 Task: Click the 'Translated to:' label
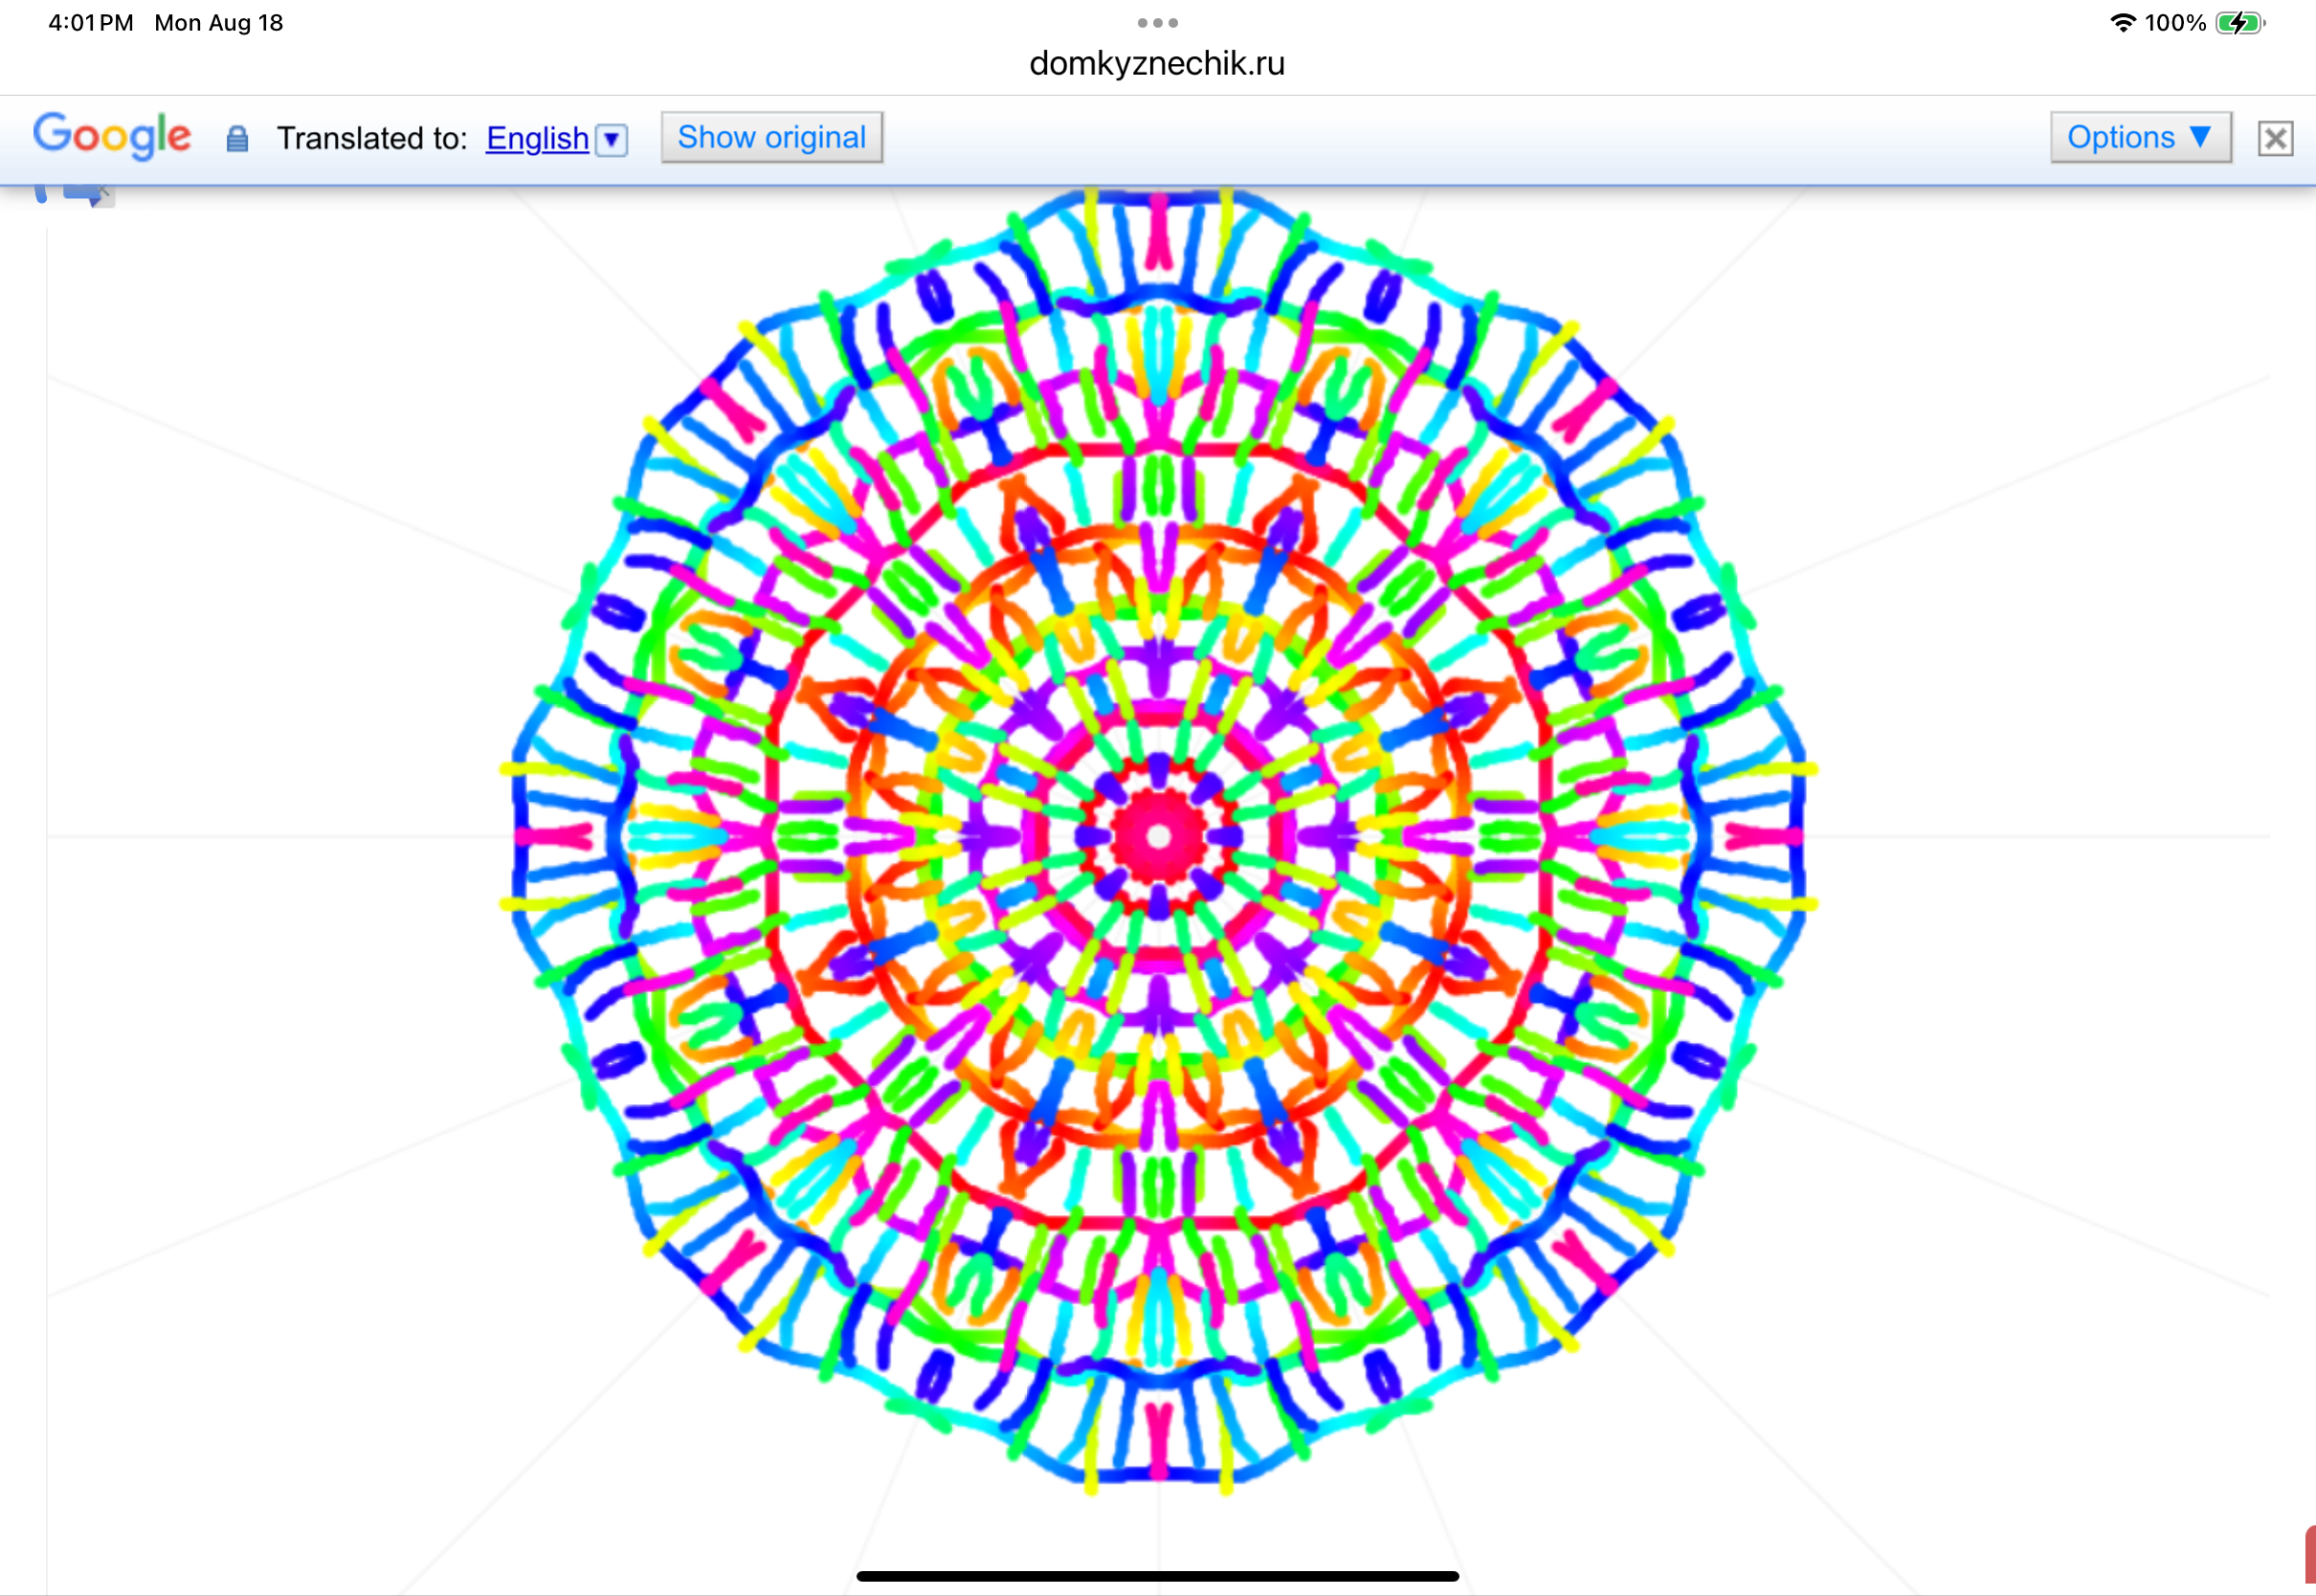(372, 138)
